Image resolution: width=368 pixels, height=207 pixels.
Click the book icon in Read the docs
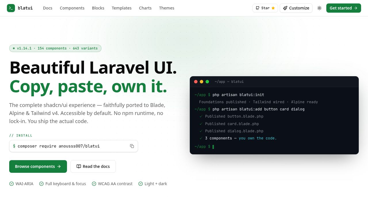pyautogui.click(x=79, y=166)
